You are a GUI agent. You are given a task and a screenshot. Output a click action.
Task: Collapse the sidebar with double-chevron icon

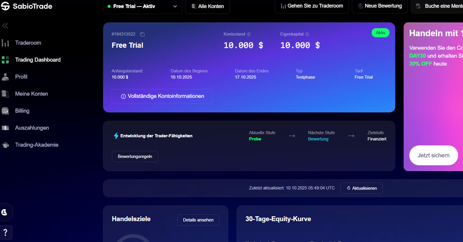click(5, 26)
